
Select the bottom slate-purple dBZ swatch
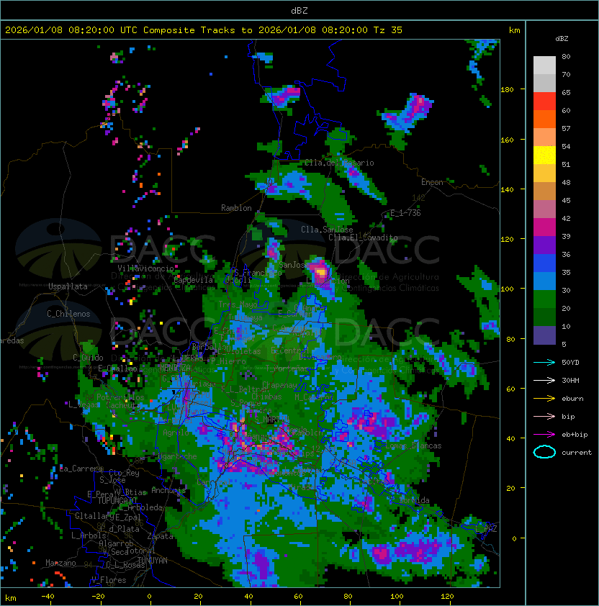(x=544, y=335)
